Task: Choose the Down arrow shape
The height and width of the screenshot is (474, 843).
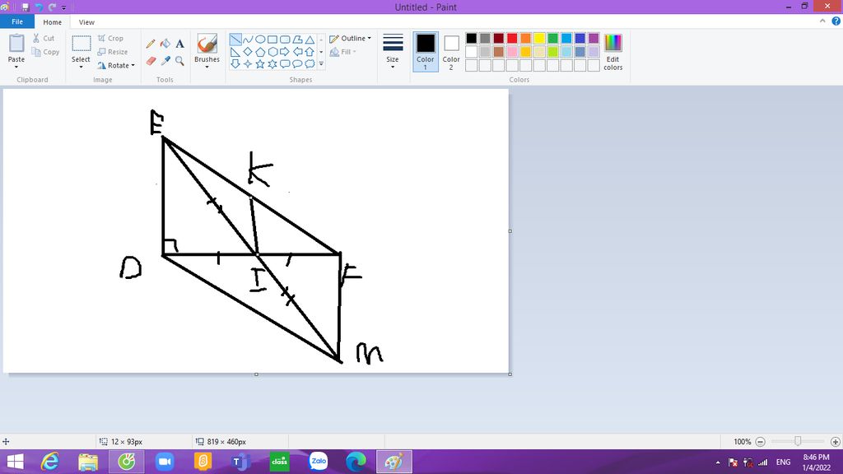Action: click(x=235, y=64)
